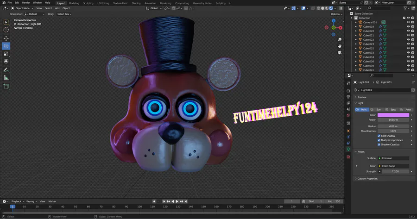Select the Select Box tool in toolbar
The height and width of the screenshot is (219, 417).
6,22
